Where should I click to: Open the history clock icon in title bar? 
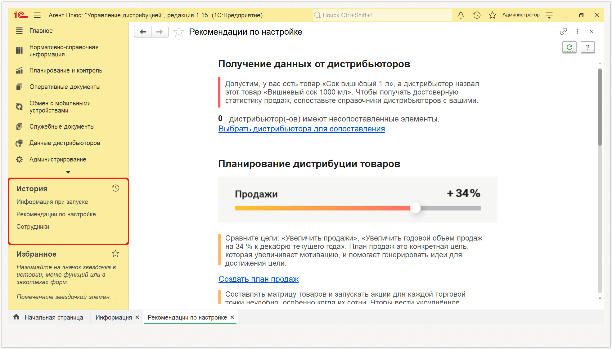coord(477,15)
